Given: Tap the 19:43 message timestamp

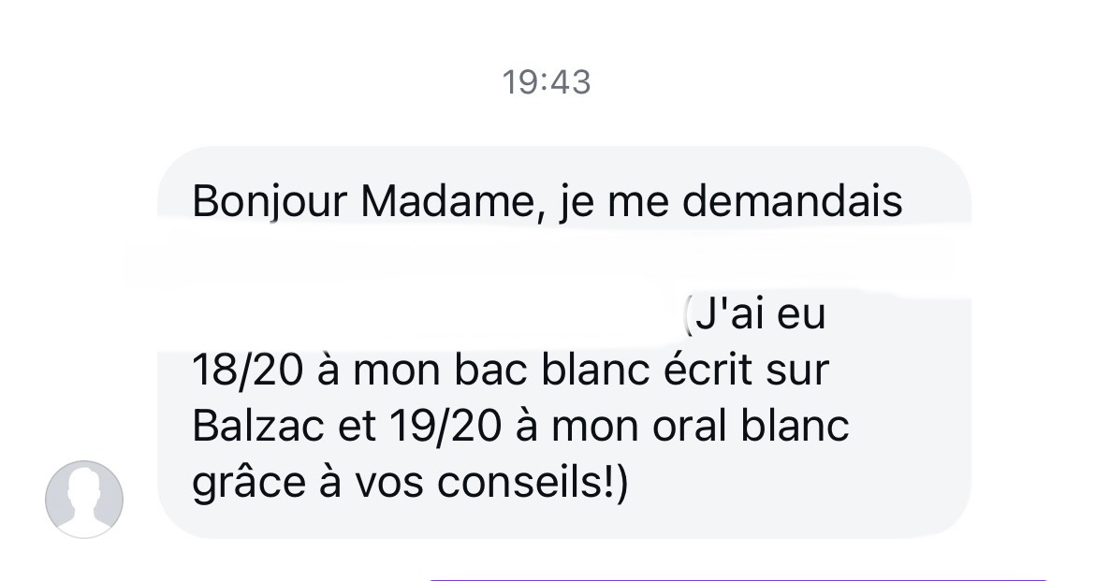Looking at the screenshot, I should pos(547,82).
